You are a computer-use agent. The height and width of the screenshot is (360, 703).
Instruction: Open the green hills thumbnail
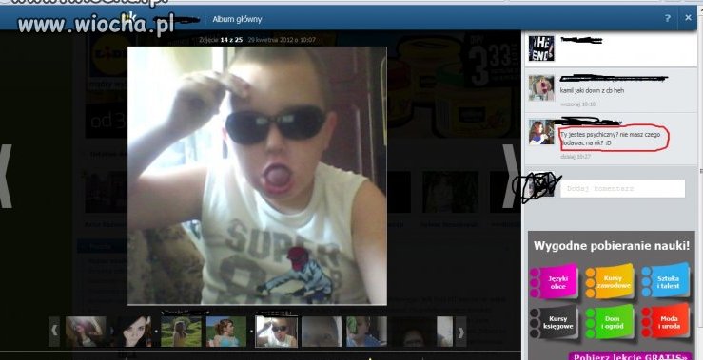[x=181, y=332]
